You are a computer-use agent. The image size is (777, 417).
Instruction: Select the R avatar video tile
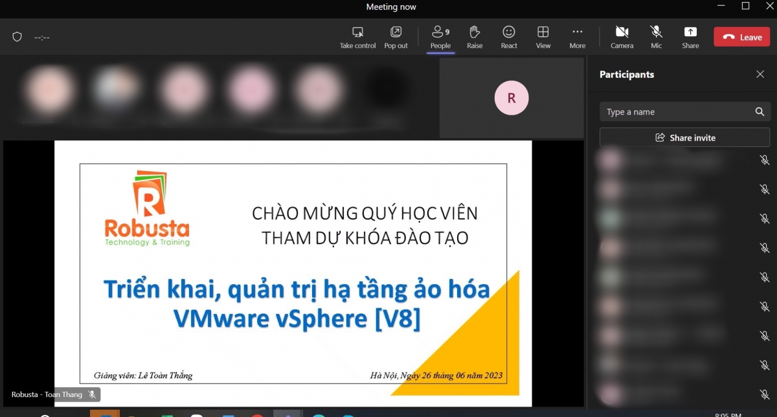(512, 98)
